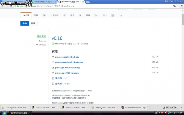Click the 最新發布 latest release badge

[42, 36]
